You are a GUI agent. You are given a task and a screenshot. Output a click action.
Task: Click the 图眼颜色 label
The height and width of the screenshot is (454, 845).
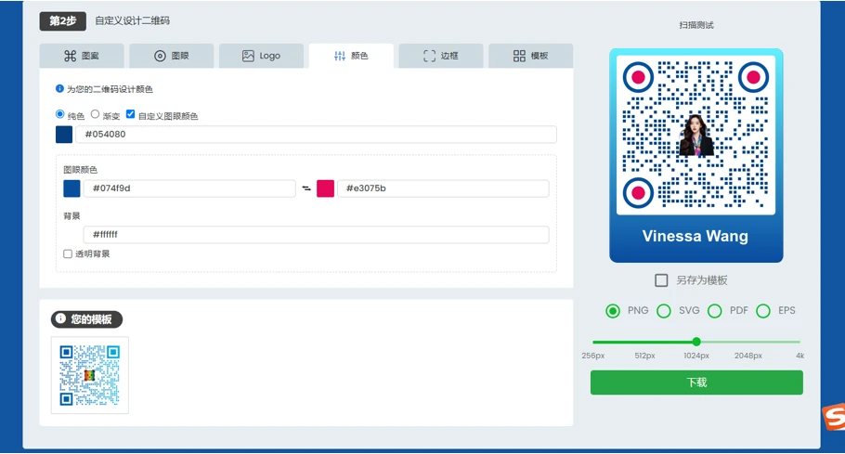pyautogui.click(x=80, y=170)
